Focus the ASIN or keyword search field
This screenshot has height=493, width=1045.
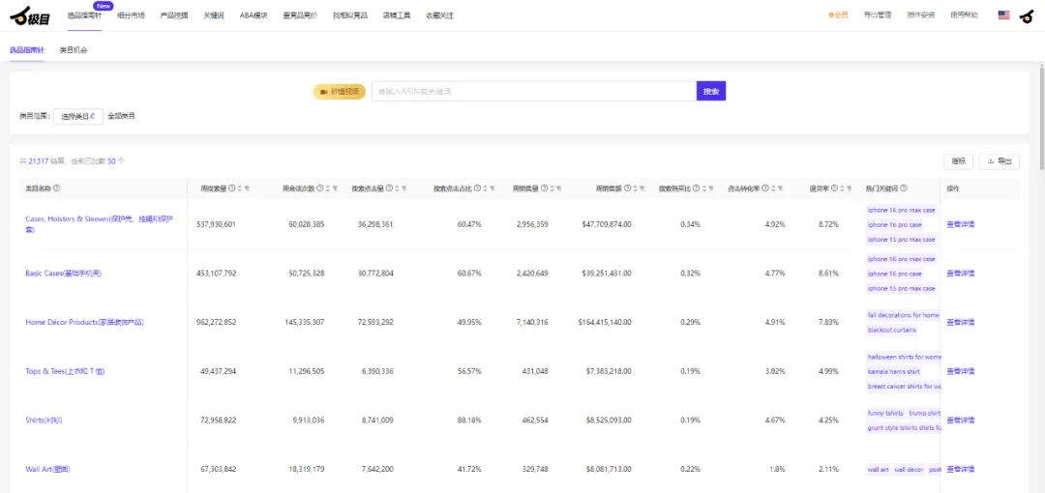tap(534, 91)
